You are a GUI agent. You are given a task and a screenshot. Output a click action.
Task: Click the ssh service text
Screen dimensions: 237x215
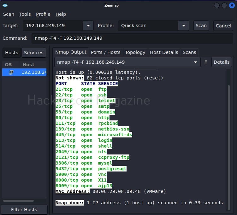point(102,95)
